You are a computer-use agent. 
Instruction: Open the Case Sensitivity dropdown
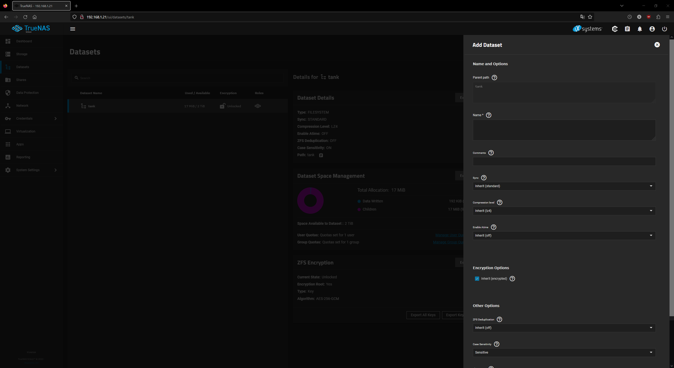564,352
